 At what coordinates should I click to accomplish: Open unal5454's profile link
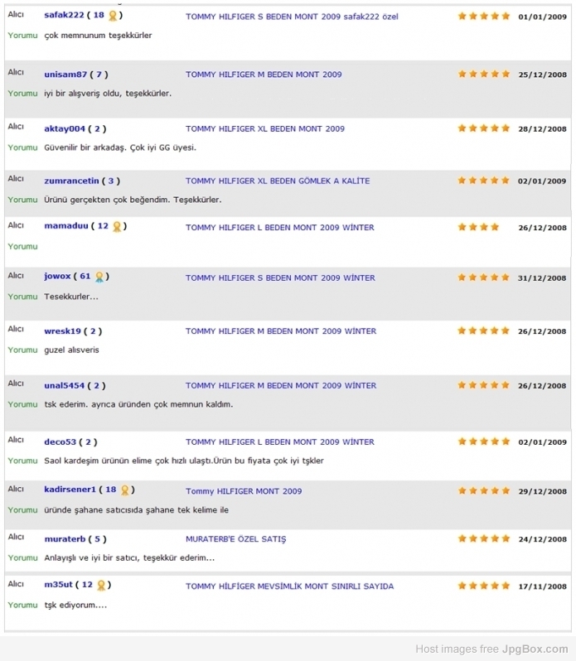click(64, 386)
